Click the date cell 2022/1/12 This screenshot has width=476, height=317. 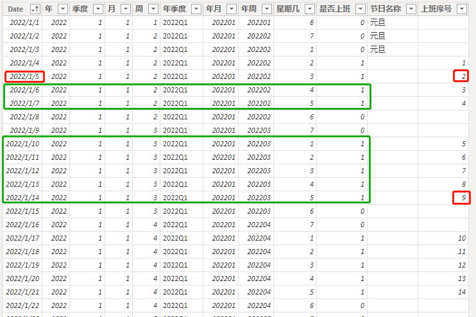22,171
